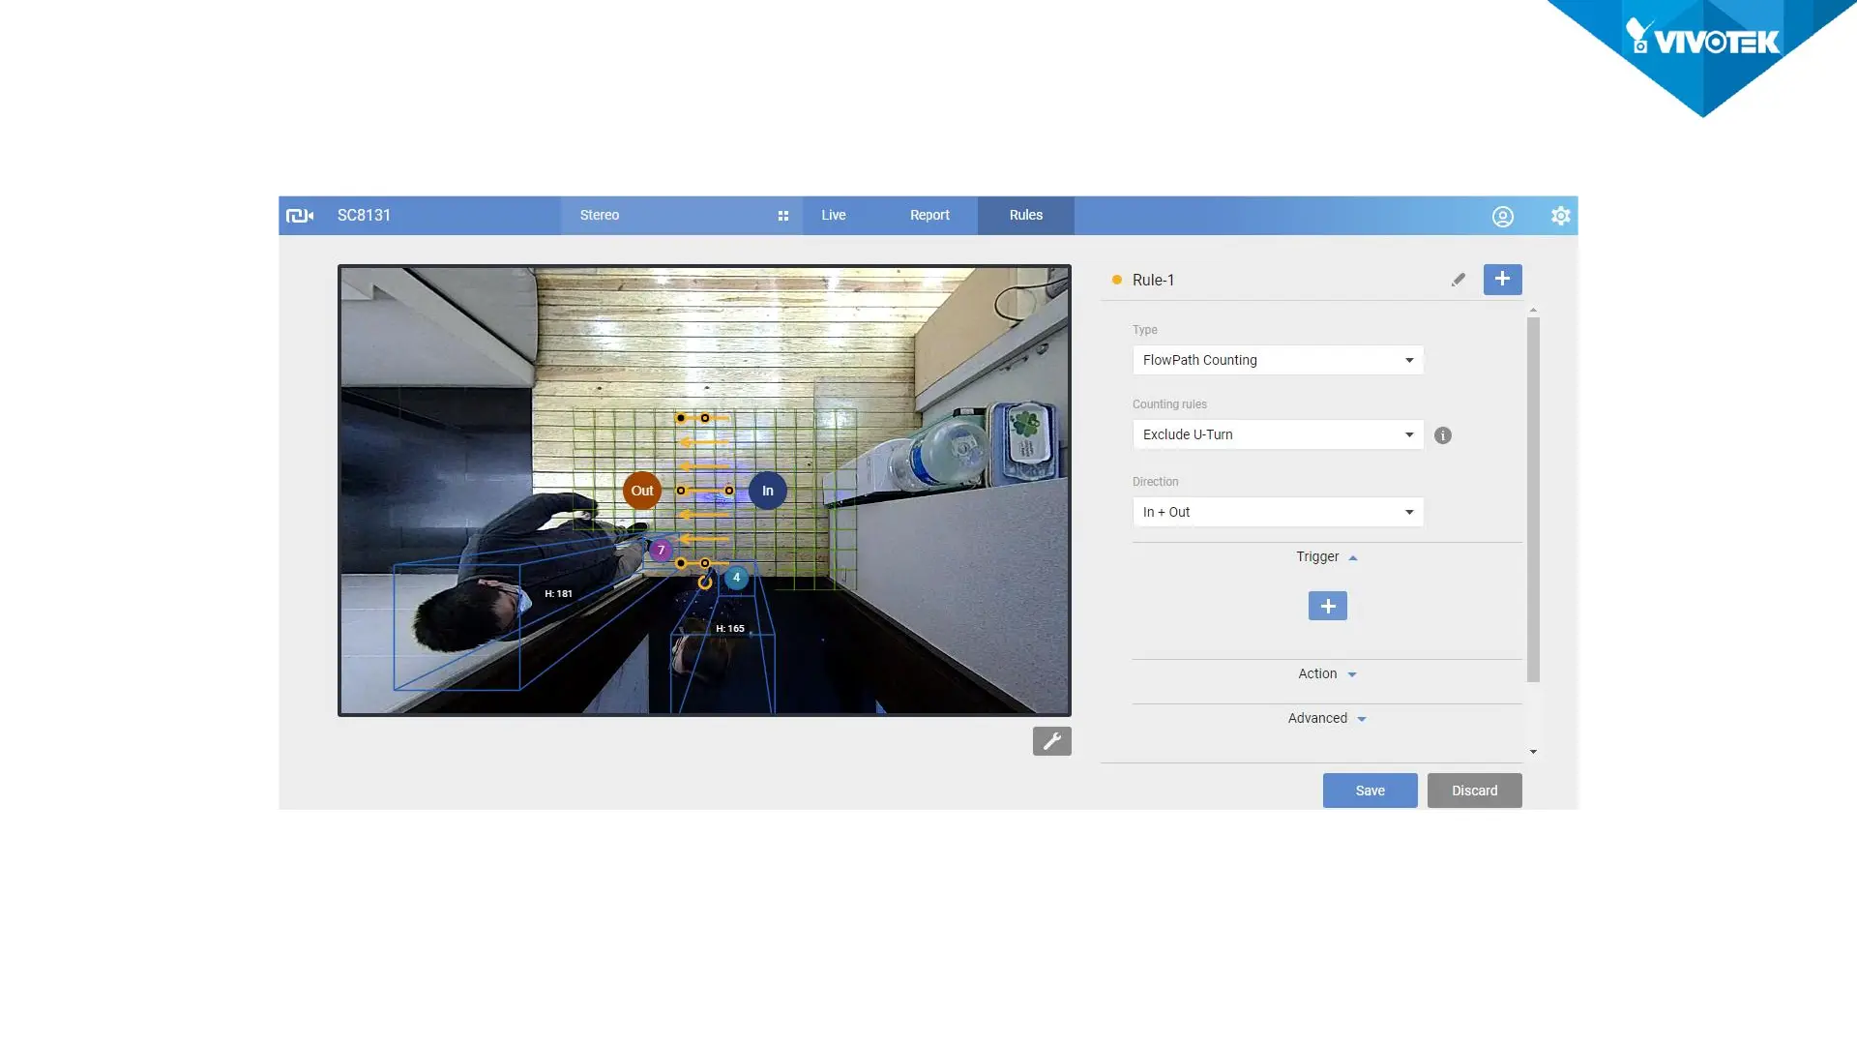Open the user account icon
The width and height of the screenshot is (1857, 1045).
click(1502, 216)
